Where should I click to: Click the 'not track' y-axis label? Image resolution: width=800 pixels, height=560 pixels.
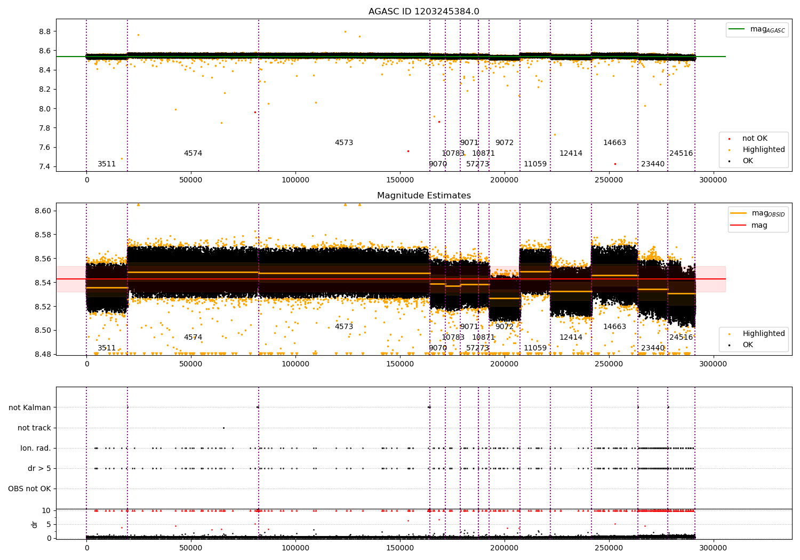click(x=34, y=428)
